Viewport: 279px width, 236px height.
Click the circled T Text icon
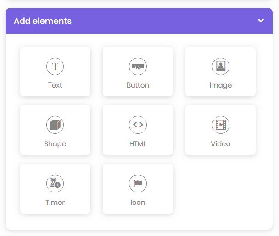[55, 66]
